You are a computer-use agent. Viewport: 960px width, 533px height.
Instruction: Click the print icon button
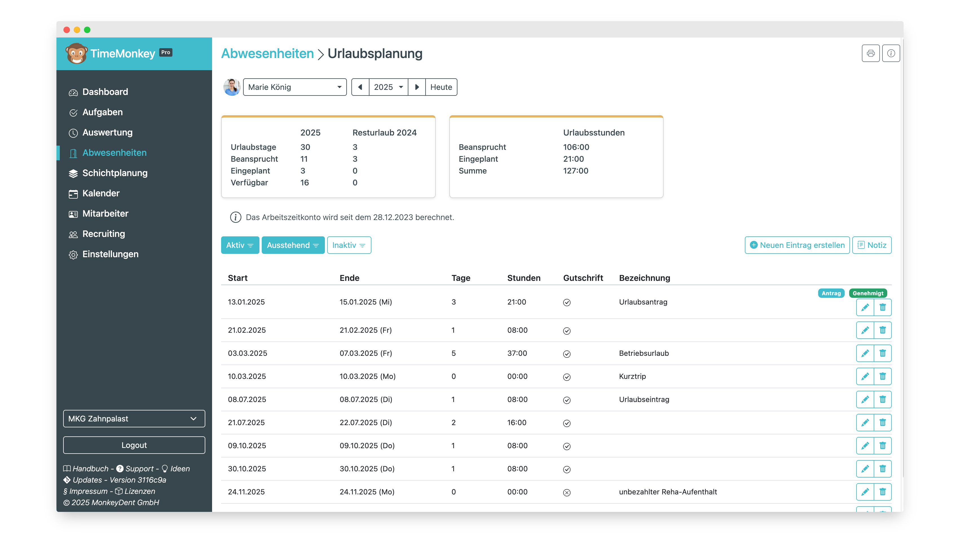(870, 53)
